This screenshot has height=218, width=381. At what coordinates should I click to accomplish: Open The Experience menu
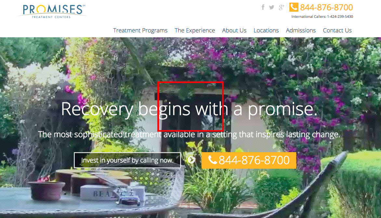tap(195, 30)
